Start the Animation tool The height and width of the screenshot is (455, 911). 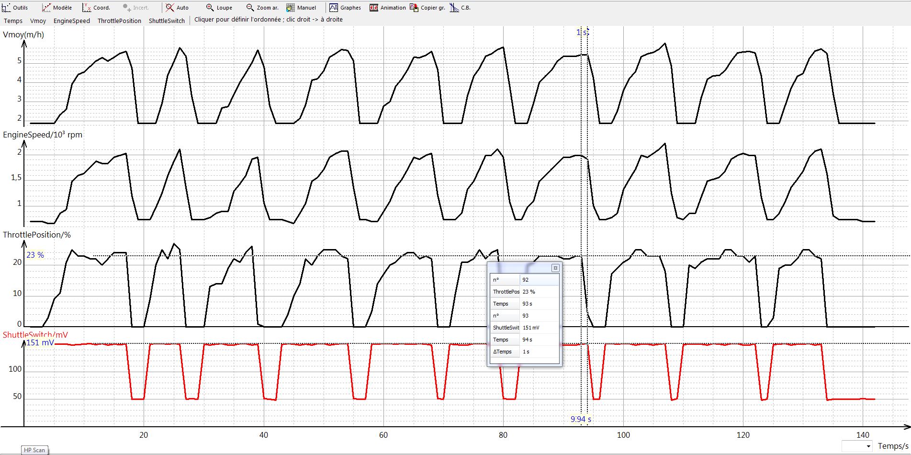(388, 8)
